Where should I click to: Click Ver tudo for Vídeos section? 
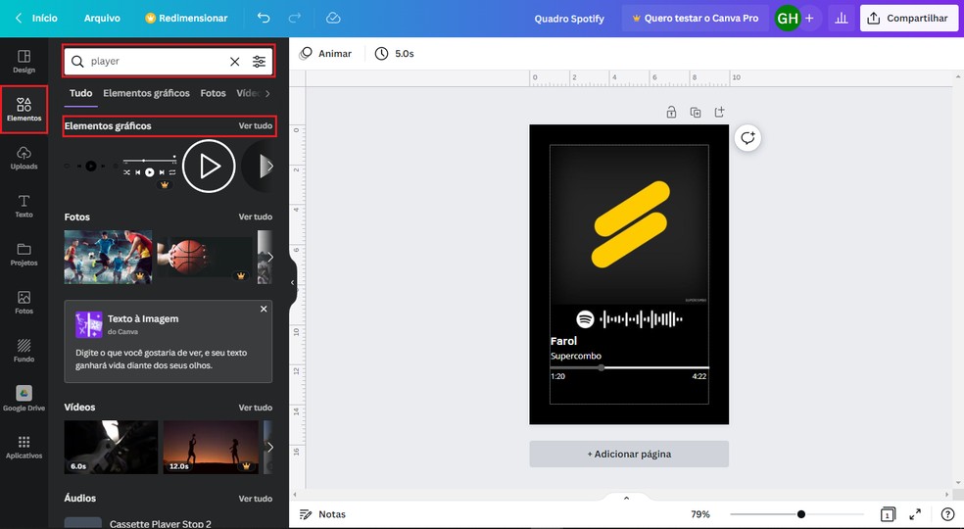(255, 408)
